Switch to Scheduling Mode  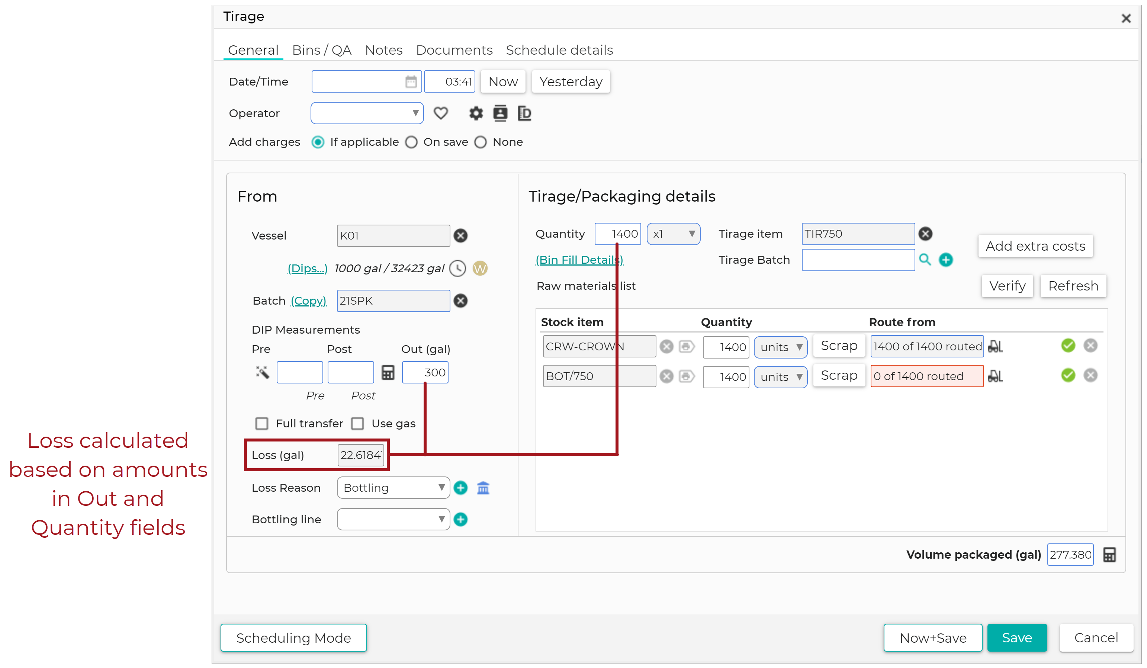coord(293,638)
